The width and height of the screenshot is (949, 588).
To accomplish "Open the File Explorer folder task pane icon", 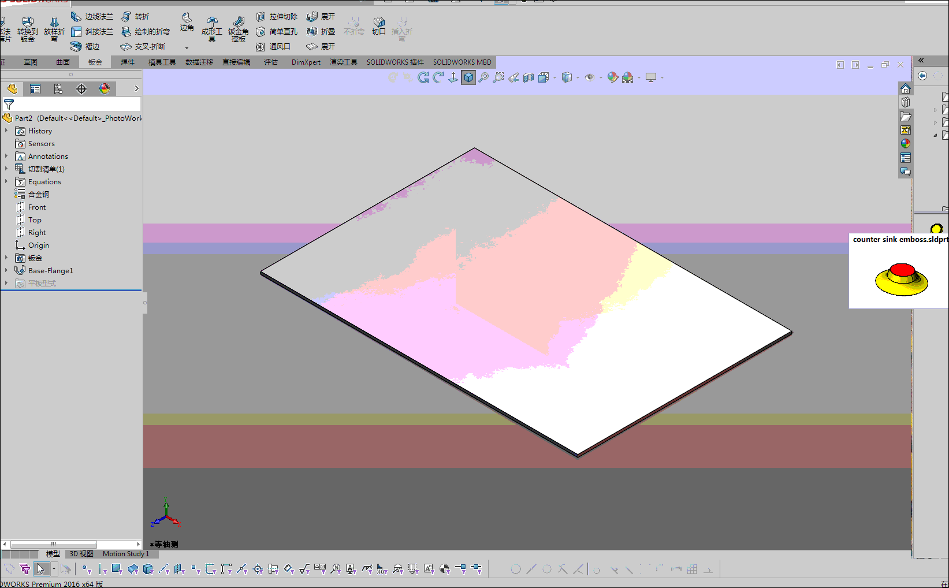I will tap(906, 117).
